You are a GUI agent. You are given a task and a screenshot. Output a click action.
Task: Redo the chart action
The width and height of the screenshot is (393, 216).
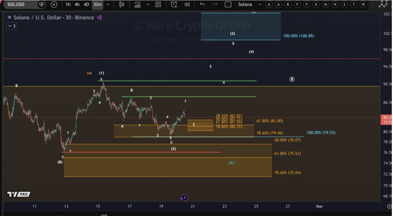click(215, 5)
